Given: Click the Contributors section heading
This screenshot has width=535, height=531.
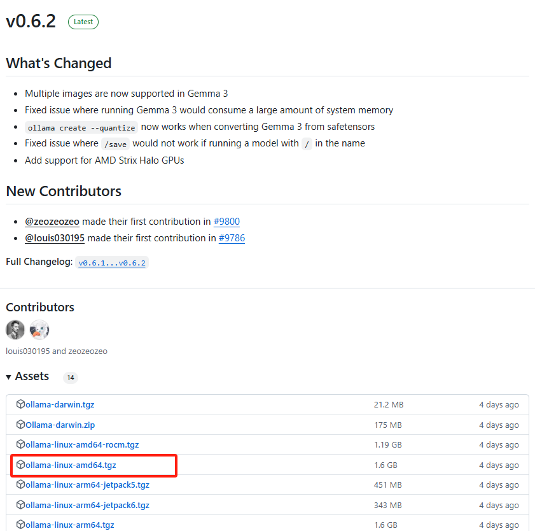Looking at the screenshot, I should pos(40,308).
